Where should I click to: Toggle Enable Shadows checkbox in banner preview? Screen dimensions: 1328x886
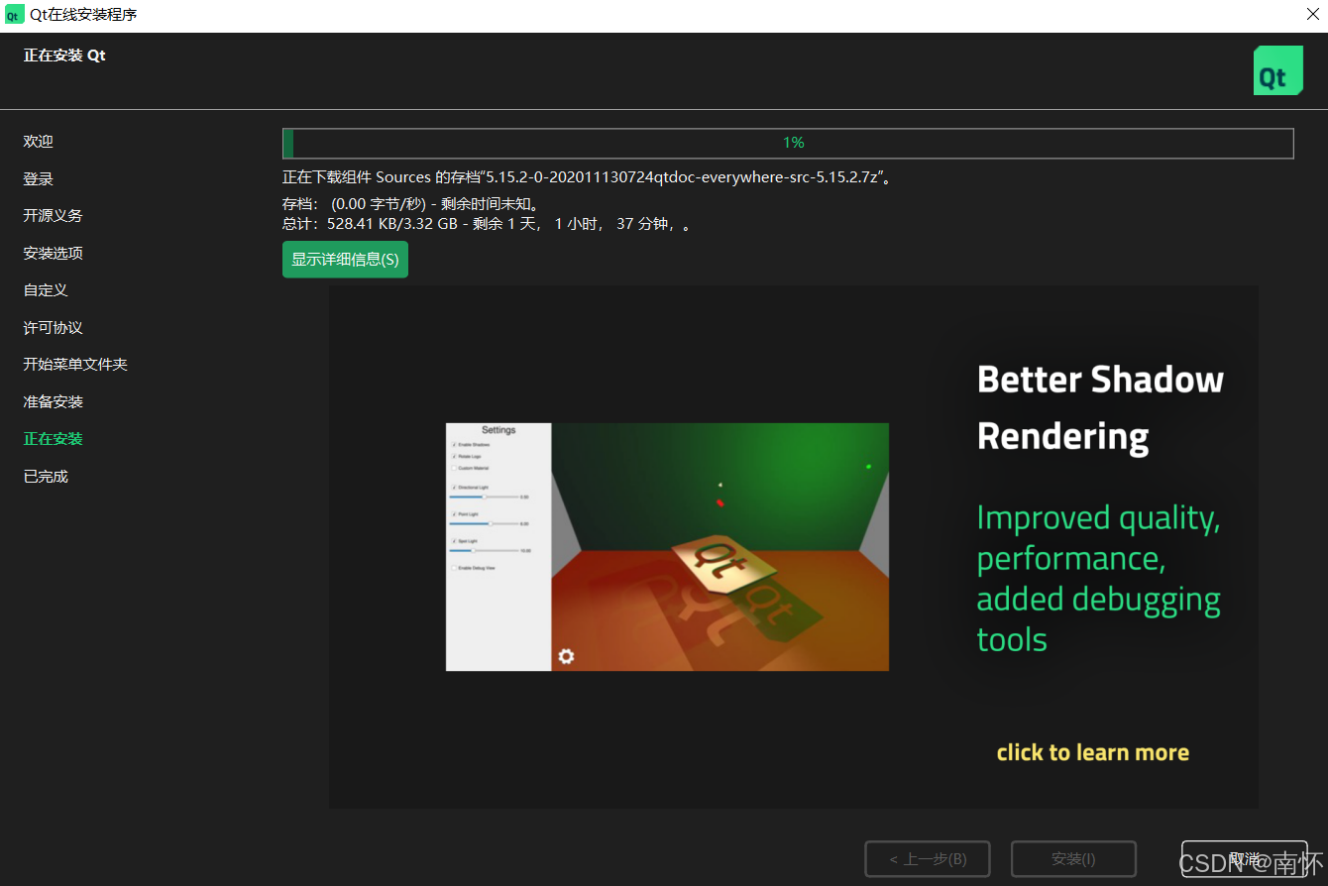pyautogui.click(x=454, y=445)
